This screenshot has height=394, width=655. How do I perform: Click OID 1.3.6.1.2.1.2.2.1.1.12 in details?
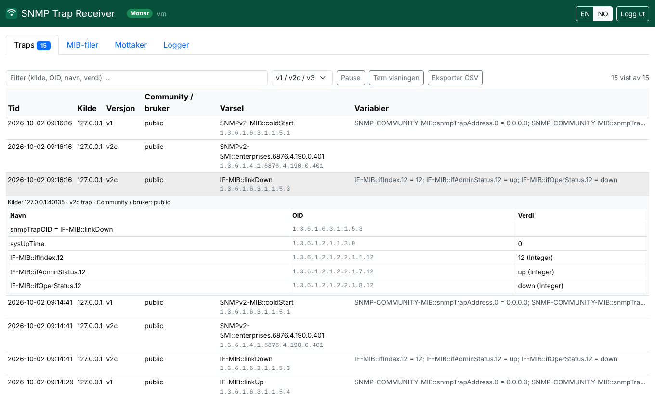tap(333, 257)
